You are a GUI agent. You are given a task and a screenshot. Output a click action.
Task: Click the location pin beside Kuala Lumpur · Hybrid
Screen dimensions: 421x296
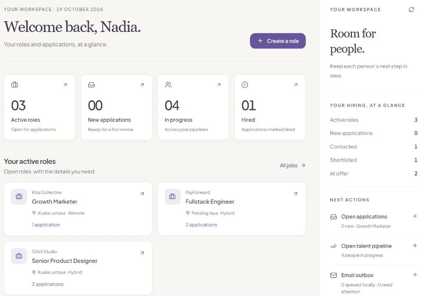[34, 272]
